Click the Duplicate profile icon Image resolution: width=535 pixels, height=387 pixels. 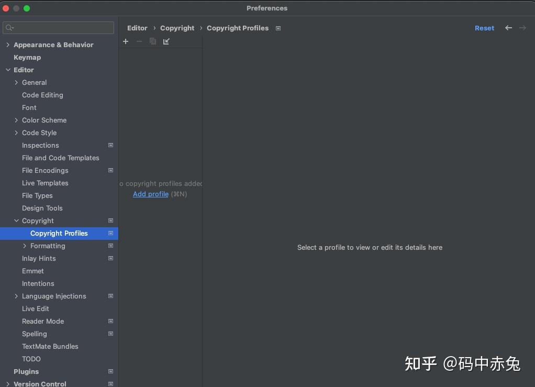point(152,41)
